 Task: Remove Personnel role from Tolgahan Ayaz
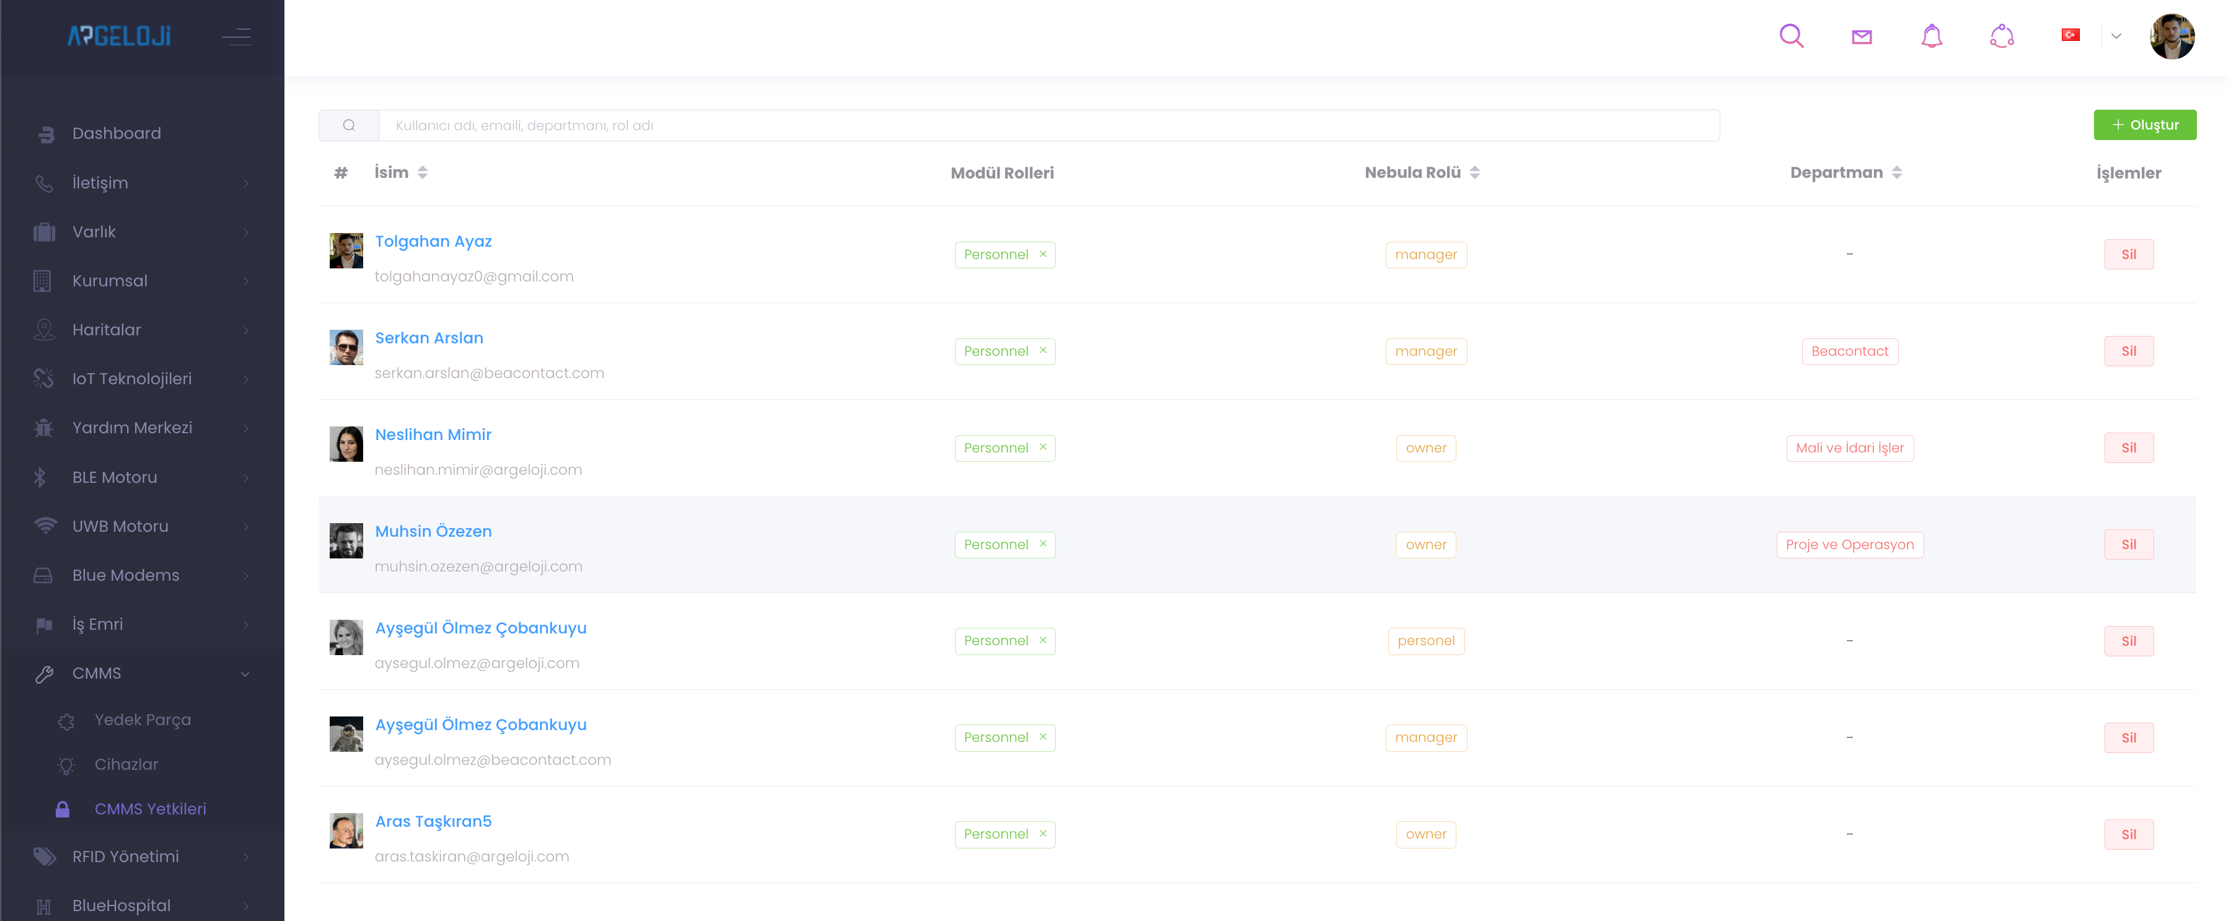[1043, 254]
